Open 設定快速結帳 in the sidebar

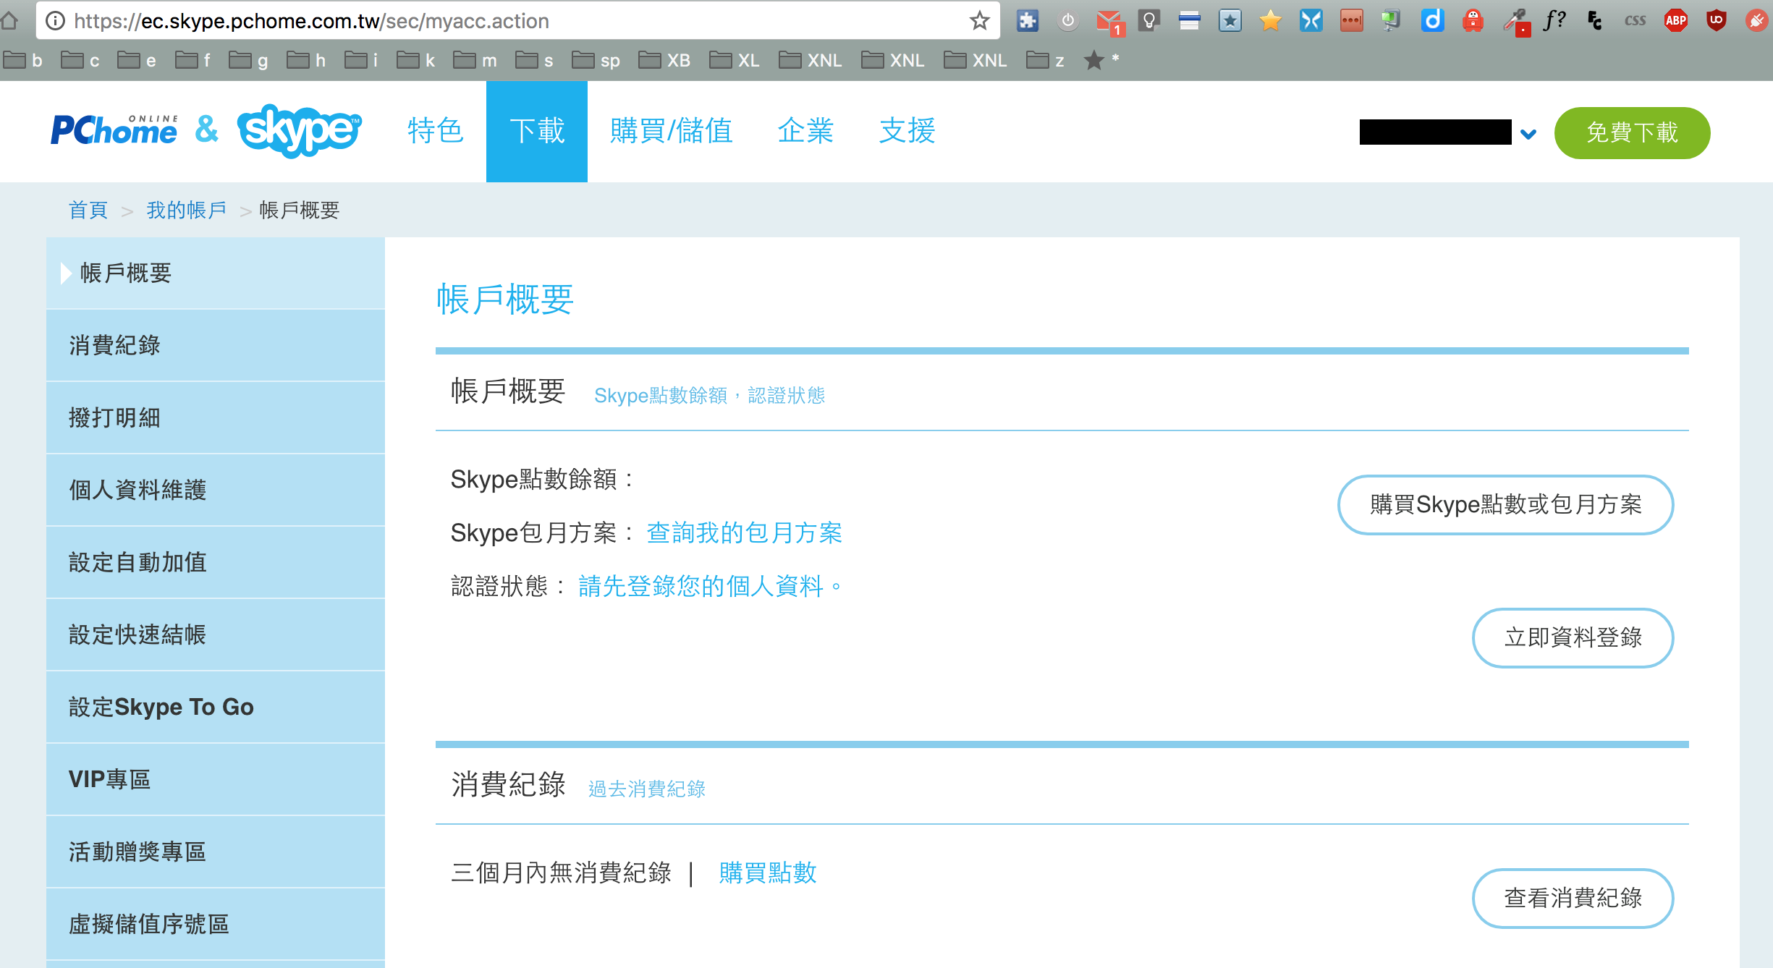tap(216, 634)
